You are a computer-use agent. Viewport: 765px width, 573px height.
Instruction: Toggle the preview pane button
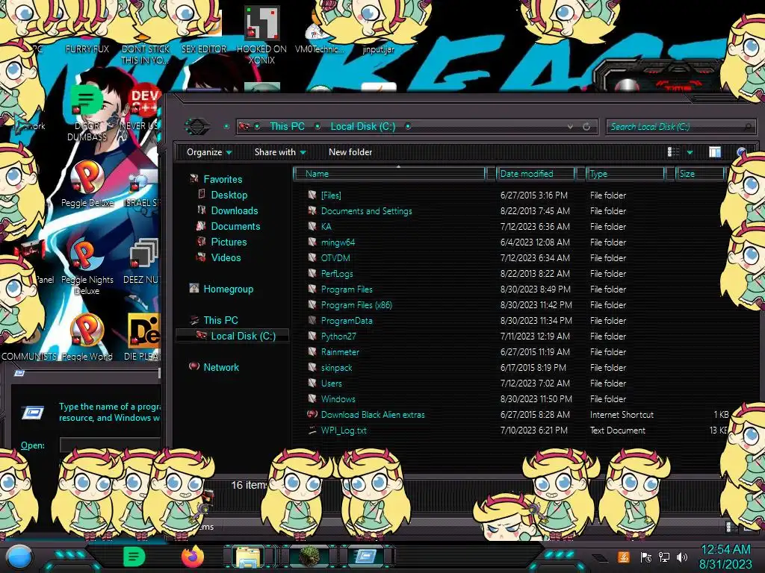coord(715,152)
